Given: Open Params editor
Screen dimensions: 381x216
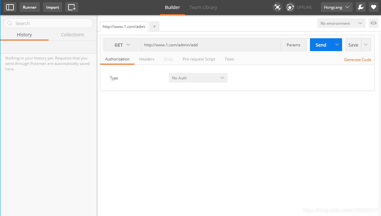Looking at the screenshot, I should 294,45.
